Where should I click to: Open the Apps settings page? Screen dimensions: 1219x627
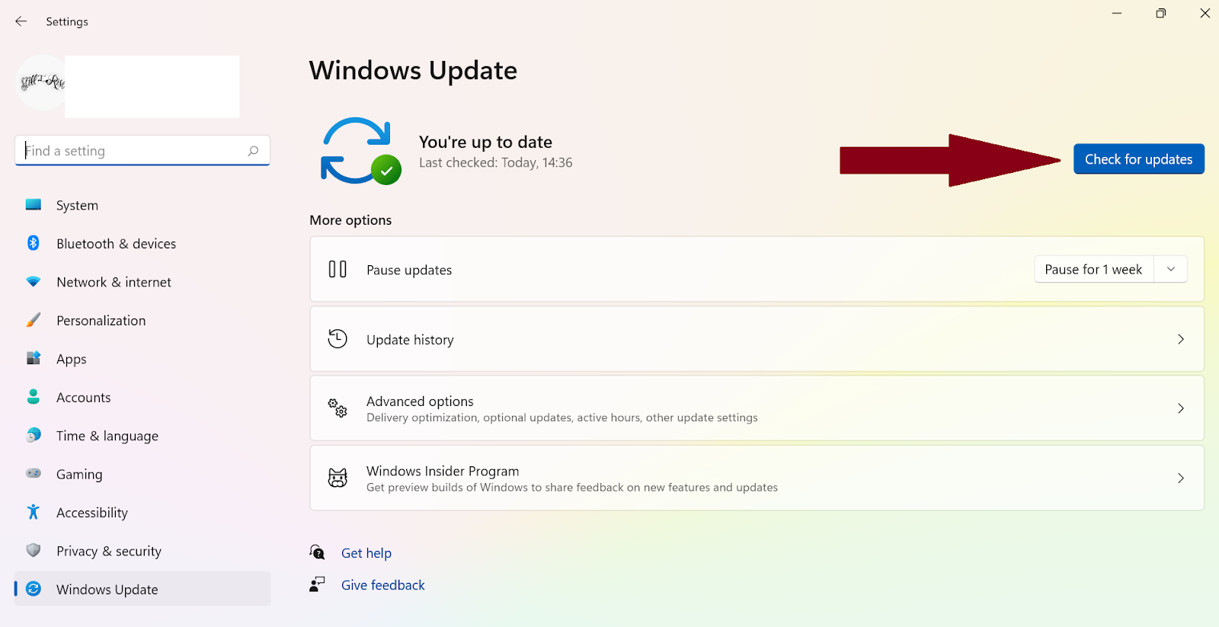point(142,359)
